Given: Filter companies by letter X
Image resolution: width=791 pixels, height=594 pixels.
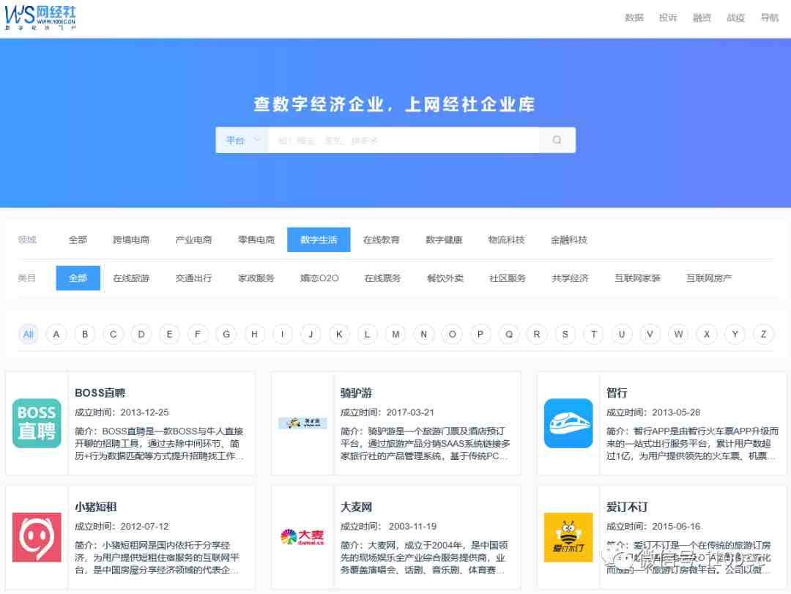Looking at the screenshot, I should [707, 334].
